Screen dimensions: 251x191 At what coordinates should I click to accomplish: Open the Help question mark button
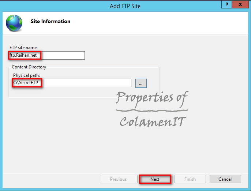pos(227,5)
